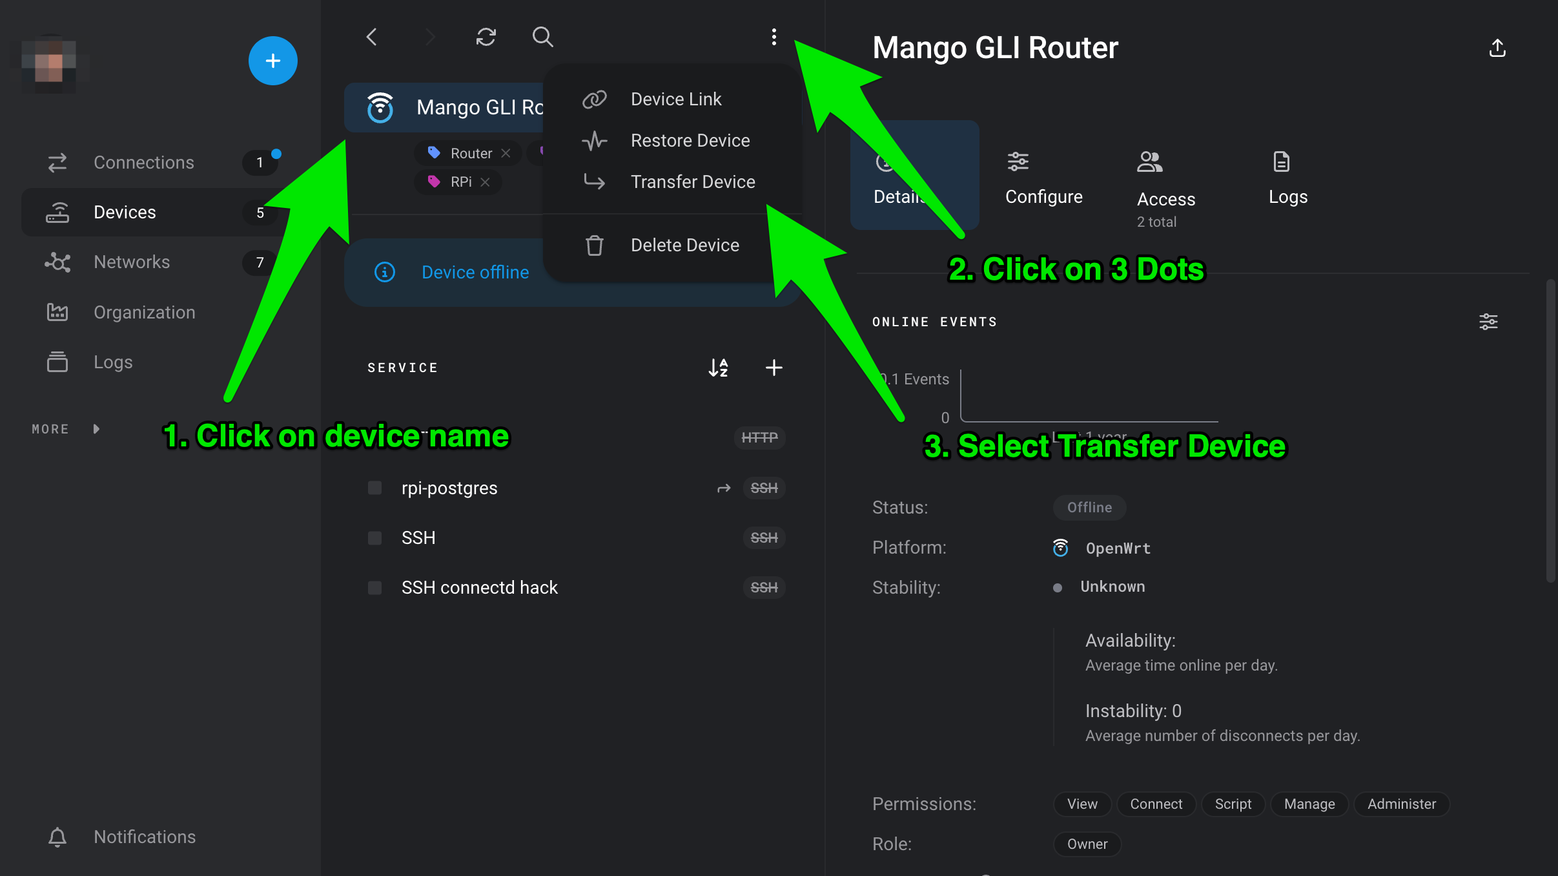Click the Mango GLI Router wifi icon

[380, 107]
